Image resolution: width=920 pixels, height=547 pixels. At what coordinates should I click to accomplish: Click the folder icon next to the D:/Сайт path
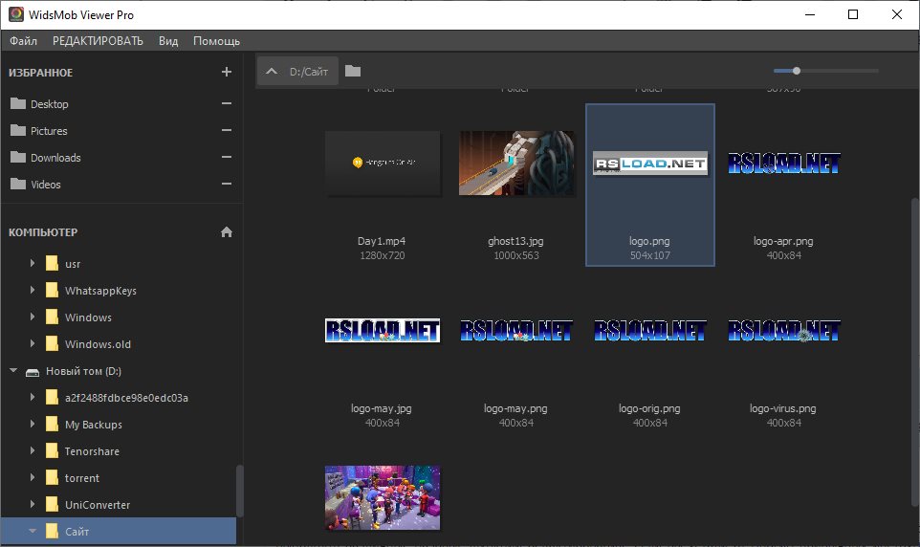(x=353, y=71)
